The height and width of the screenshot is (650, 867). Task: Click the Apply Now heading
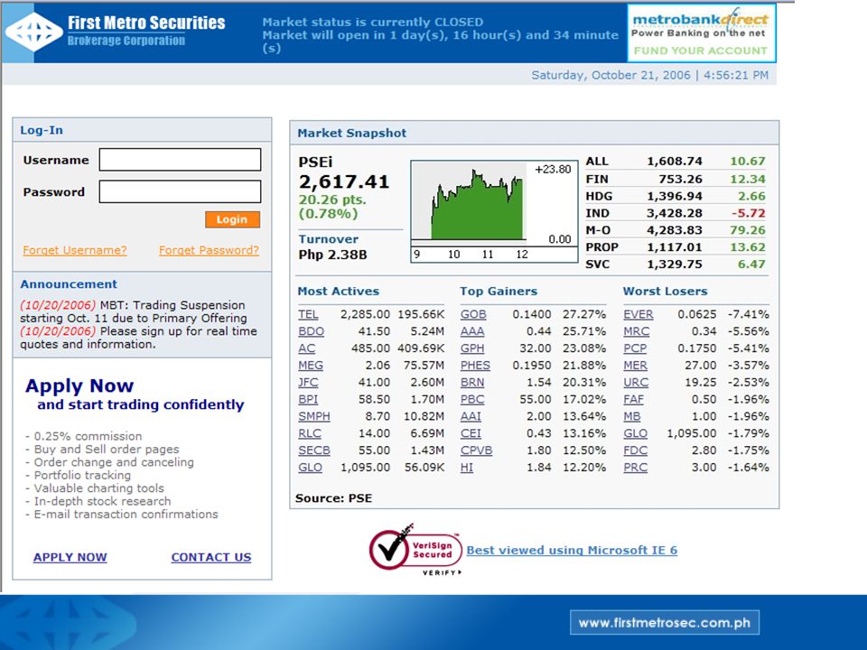pos(79,385)
